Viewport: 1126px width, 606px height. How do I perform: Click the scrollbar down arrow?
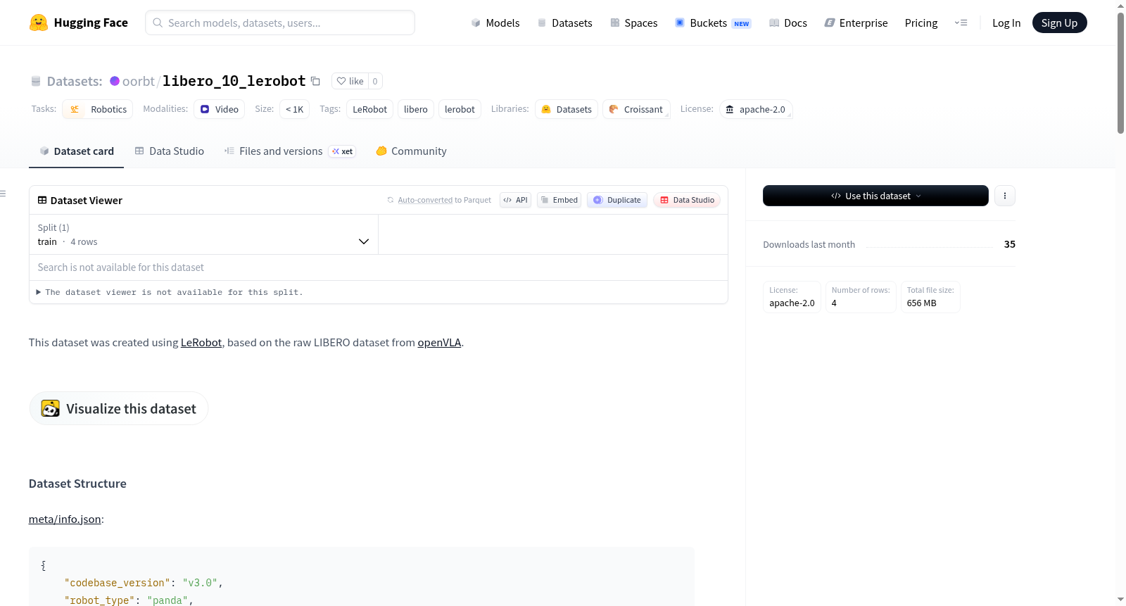(1120, 600)
